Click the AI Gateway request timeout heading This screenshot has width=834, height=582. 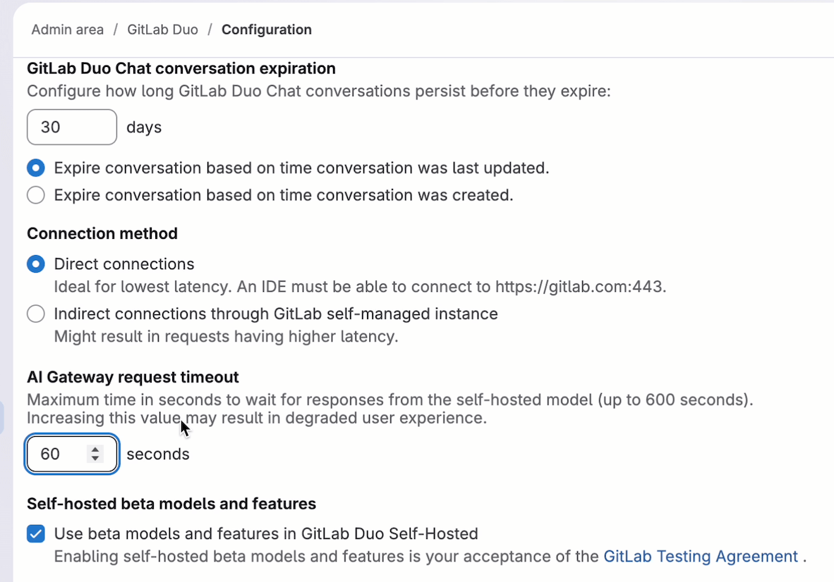pyautogui.click(x=133, y=377)
